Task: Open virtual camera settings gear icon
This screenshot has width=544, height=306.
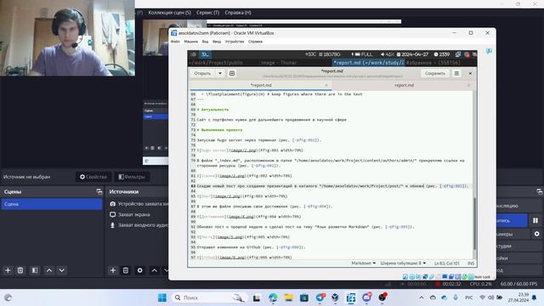Action: point(536,234)
